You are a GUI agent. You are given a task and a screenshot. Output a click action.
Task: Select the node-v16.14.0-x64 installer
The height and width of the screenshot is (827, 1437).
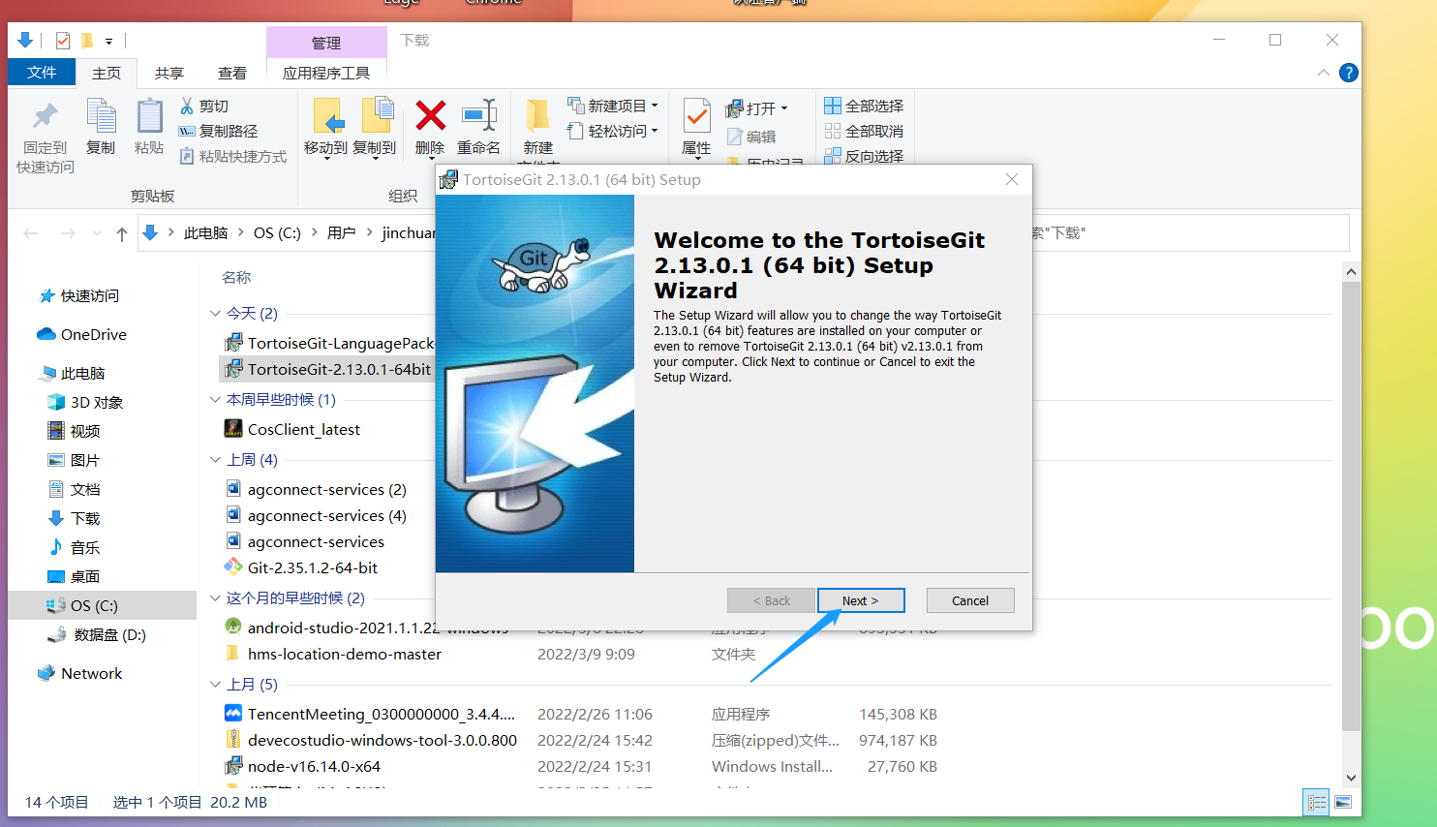coord(314,766)
